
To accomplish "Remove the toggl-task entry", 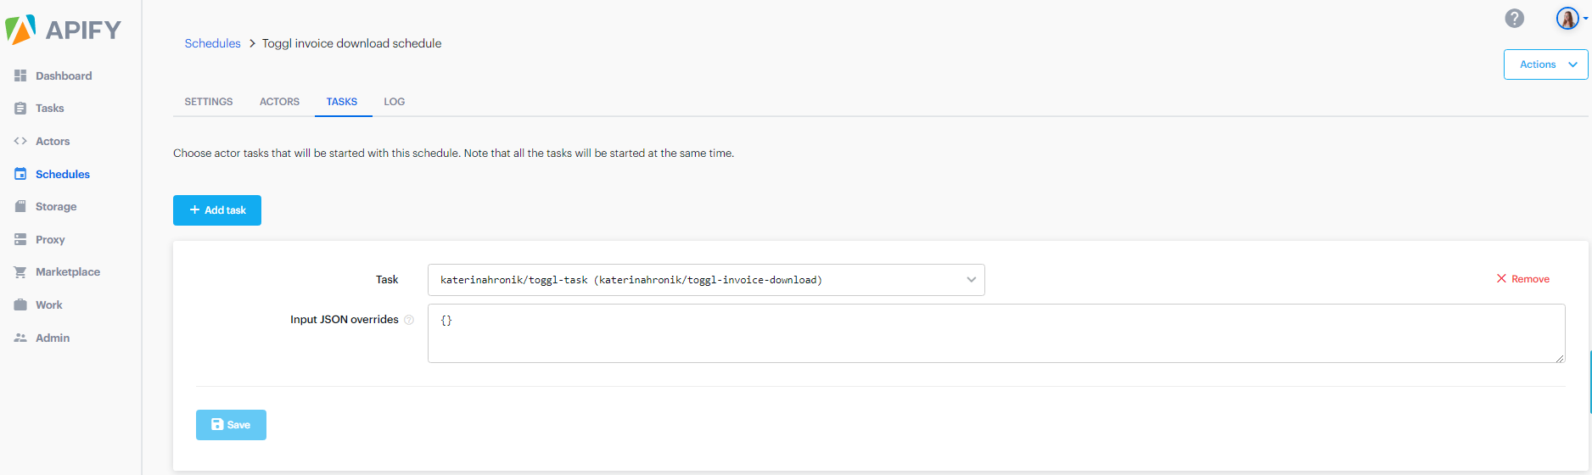I will click(1522, 278).
